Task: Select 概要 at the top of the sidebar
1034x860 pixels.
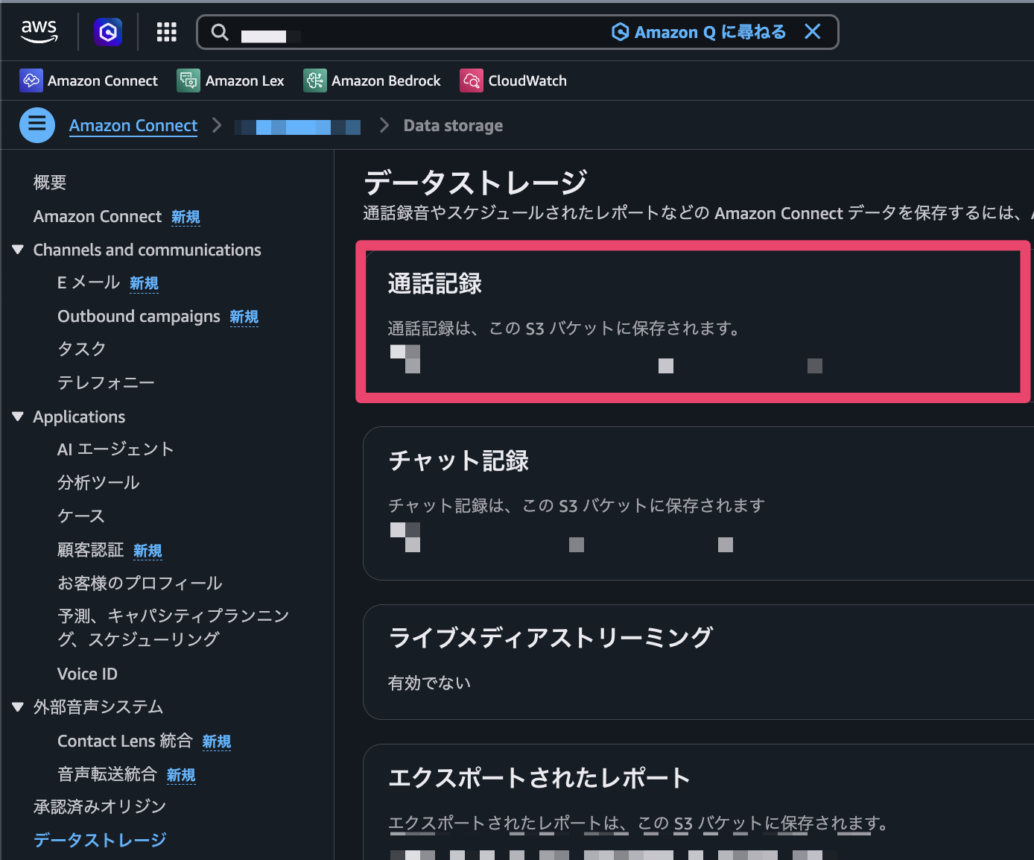Action: 49,182
